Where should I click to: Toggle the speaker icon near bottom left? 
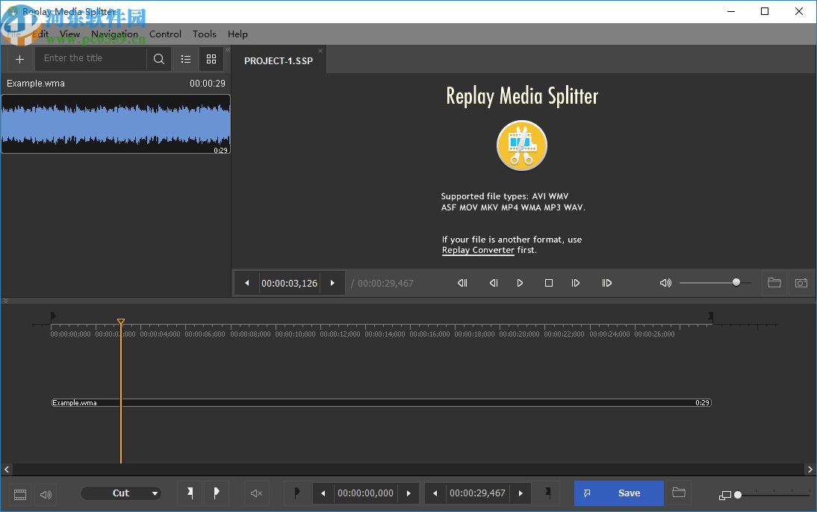coord(45,493)
